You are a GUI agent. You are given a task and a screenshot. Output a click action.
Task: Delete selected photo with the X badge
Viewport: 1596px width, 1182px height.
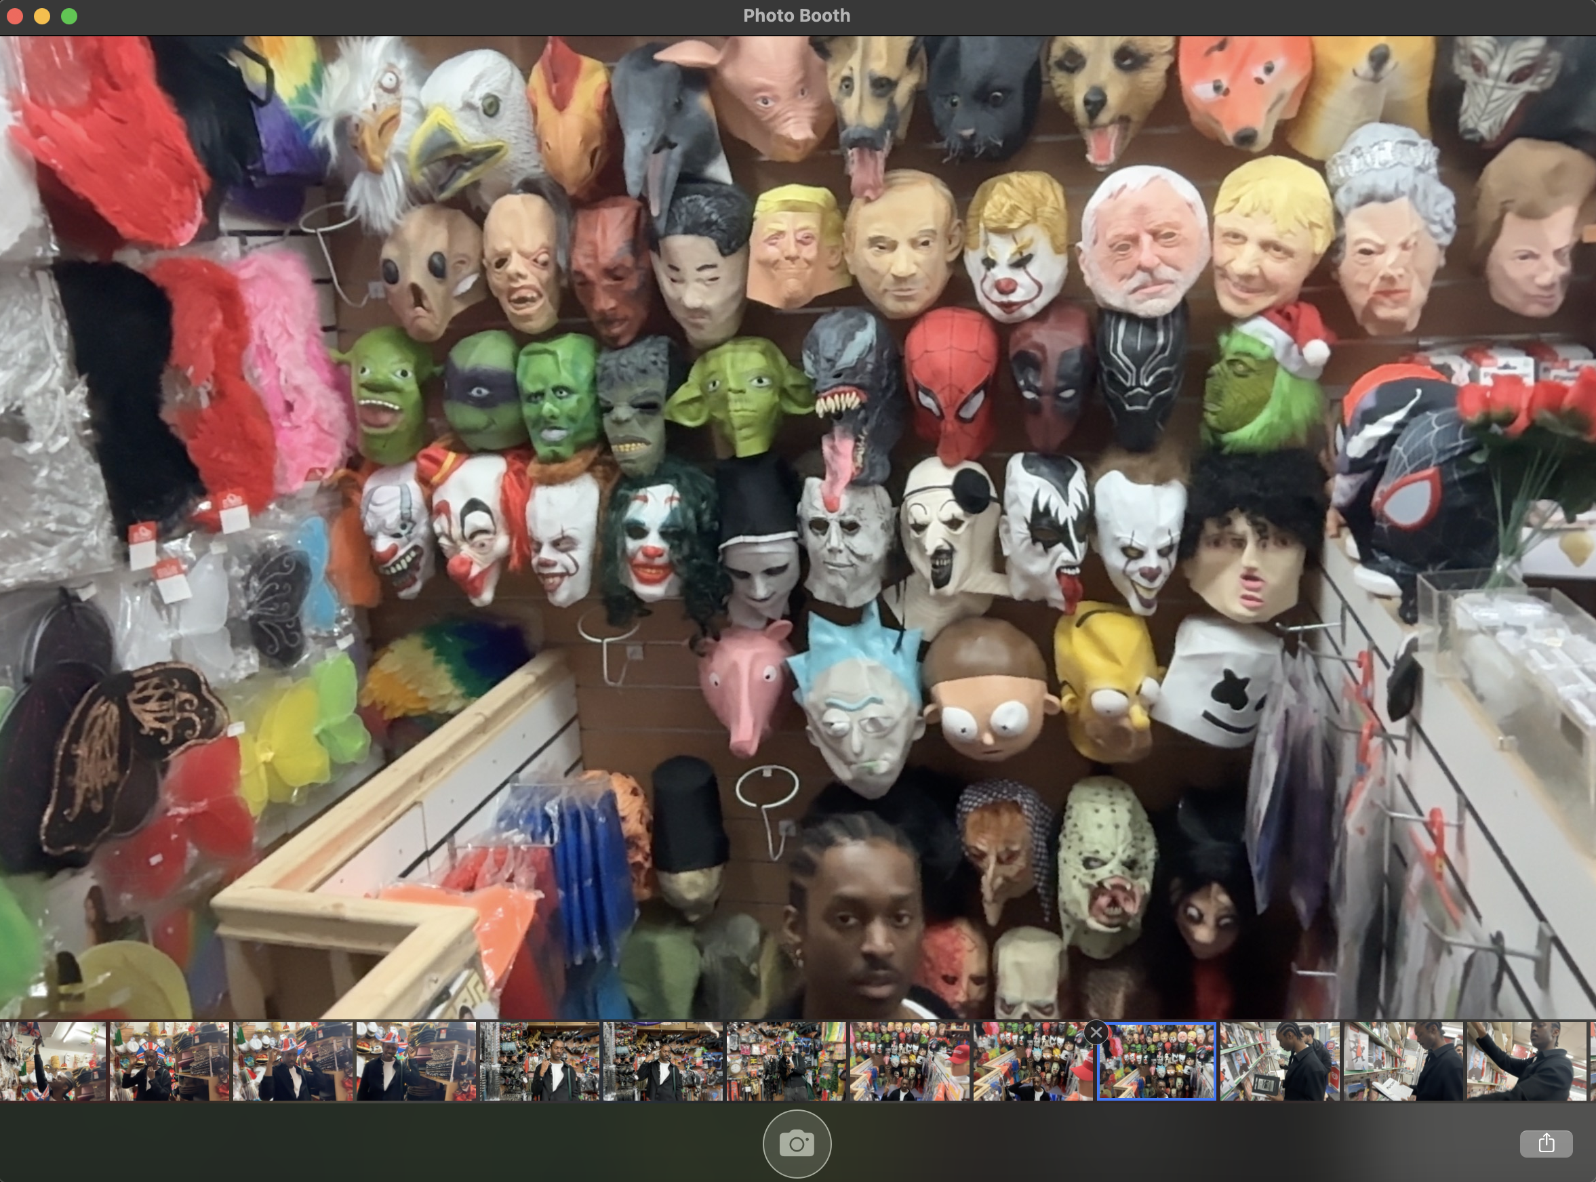pyautogui.click(x=1096, y=1032)
